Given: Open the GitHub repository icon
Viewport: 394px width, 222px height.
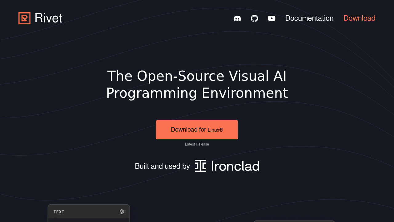Looking at the screenshot, I should pyautogui.click(x=255, y=18).
